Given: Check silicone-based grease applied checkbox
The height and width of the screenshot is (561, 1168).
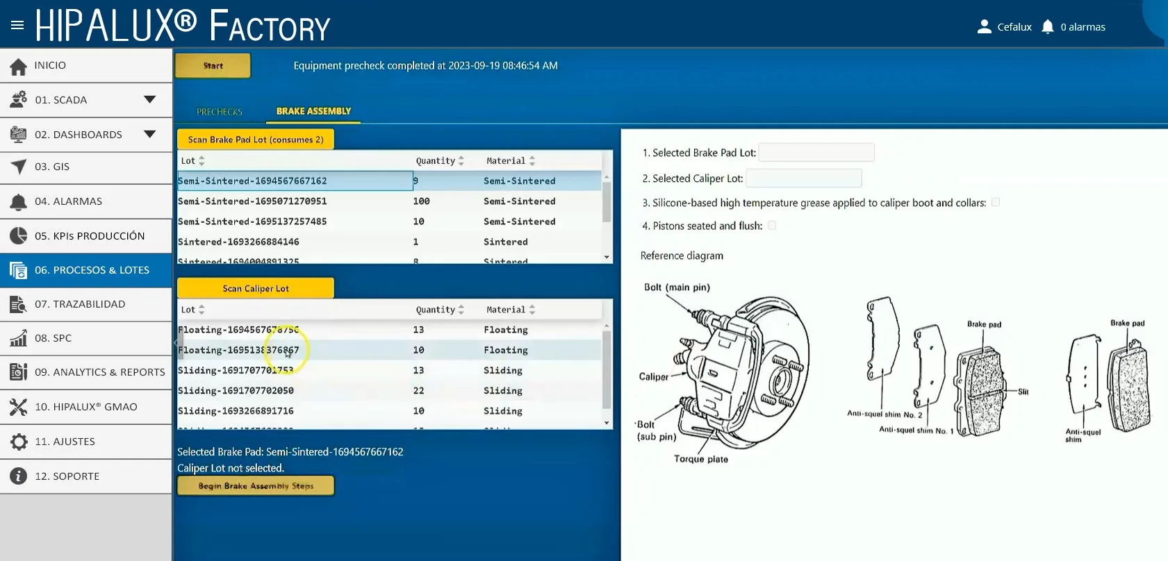Looking at the screenshot, I should [996, 202].
